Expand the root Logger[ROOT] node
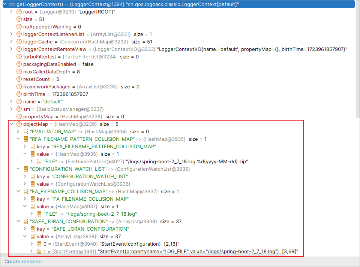Image resolution: width=360 pixels, height=267 pixels. [11, 12]
